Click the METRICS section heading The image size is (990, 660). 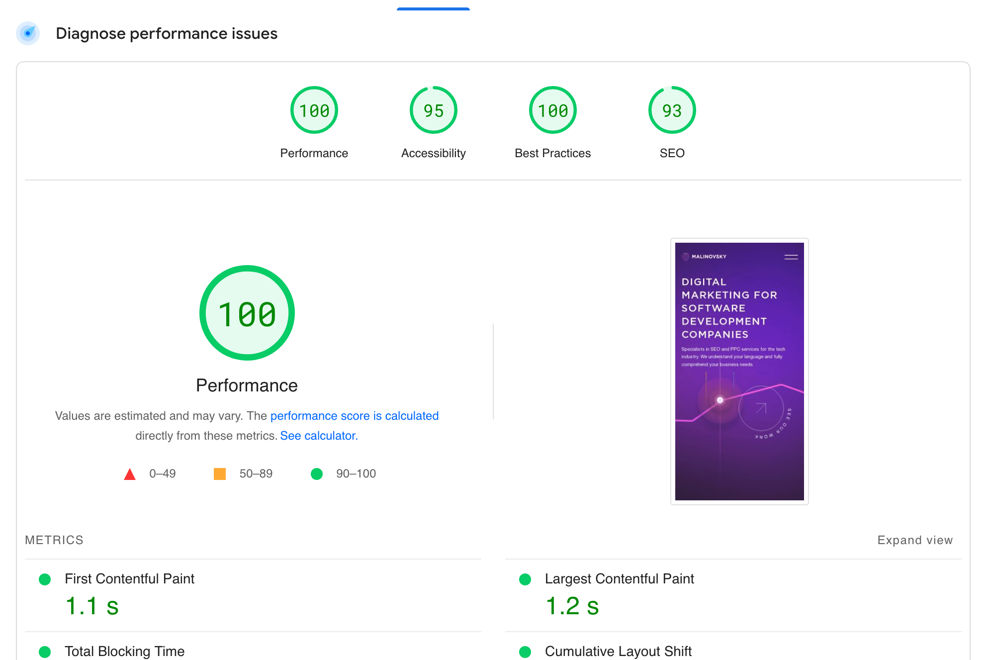54,540
